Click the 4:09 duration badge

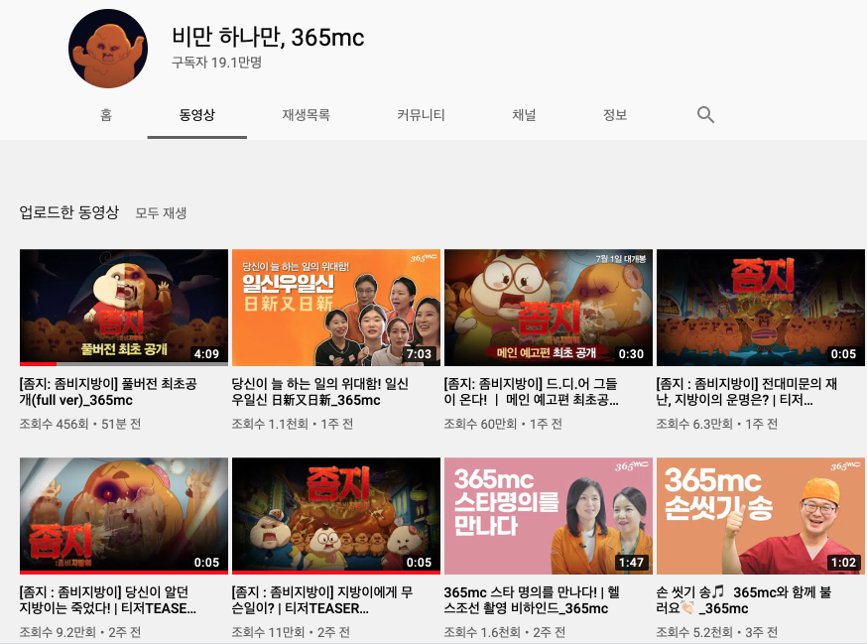(206, 354)
